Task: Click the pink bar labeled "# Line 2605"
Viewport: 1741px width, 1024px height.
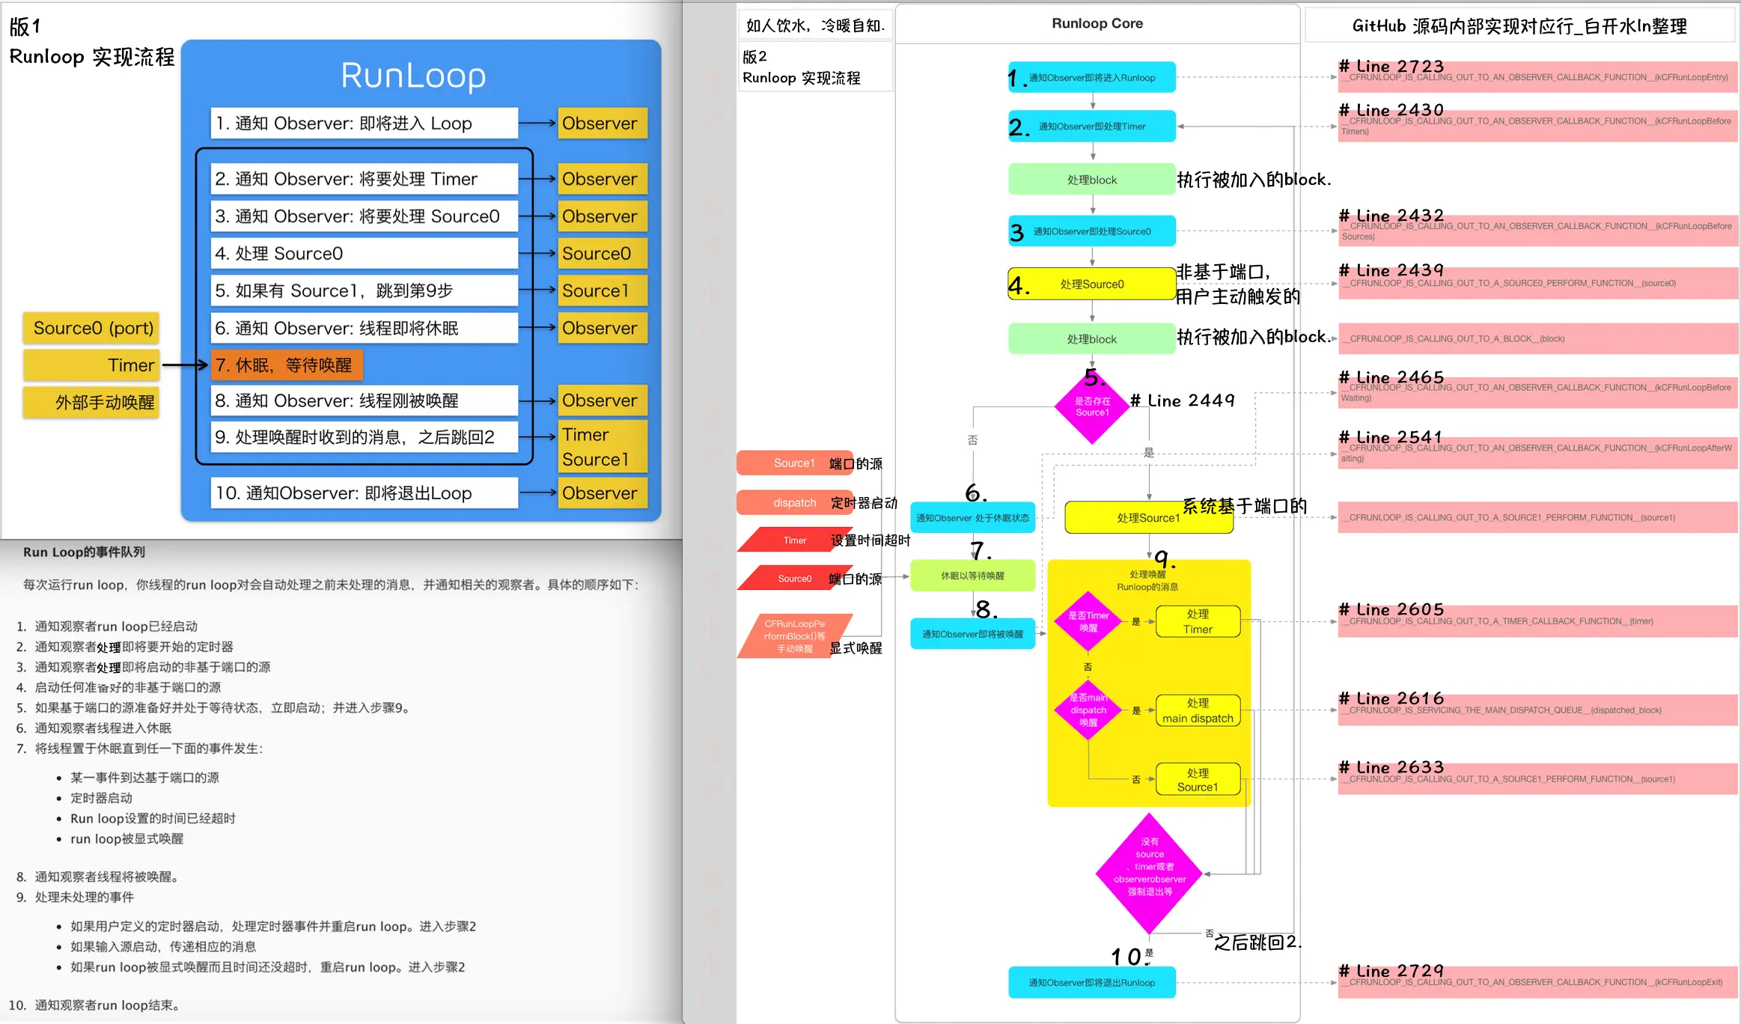Action: (1537, 621)
